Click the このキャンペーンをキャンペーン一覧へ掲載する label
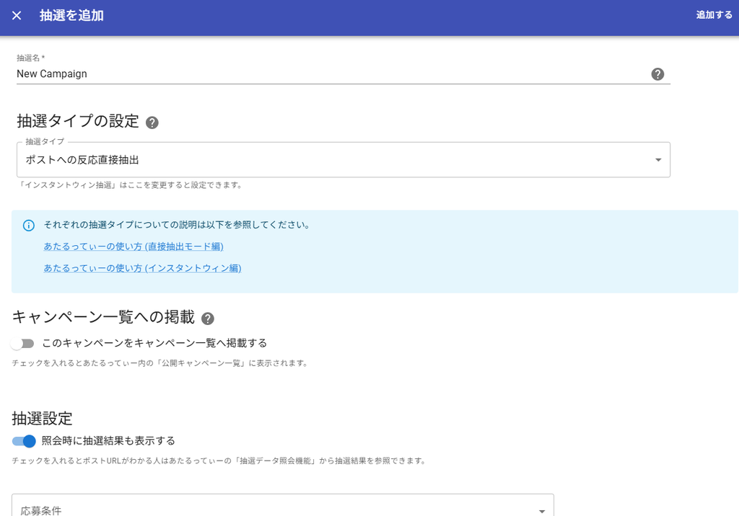Image resolution: width=739 pixels, height=516 pixels. click(154, 343)
